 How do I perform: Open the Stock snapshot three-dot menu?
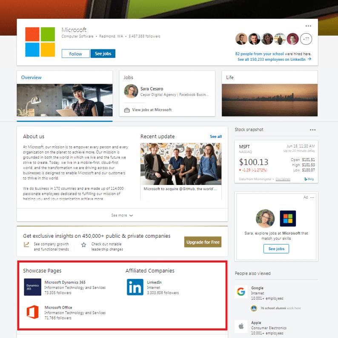(312, 130)
